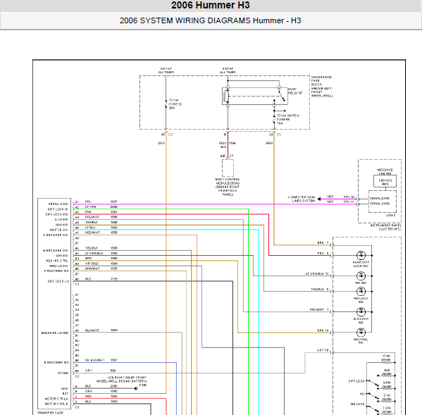Click the 'TAN/BLK' wire label at pin A5

tap(92, 223)
